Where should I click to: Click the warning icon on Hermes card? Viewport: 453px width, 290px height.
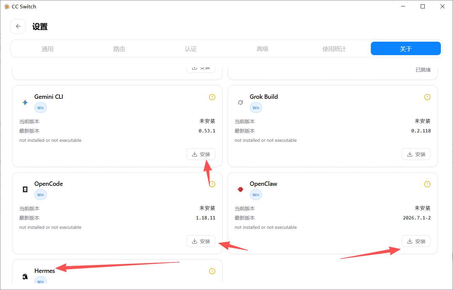pos(212,271)
